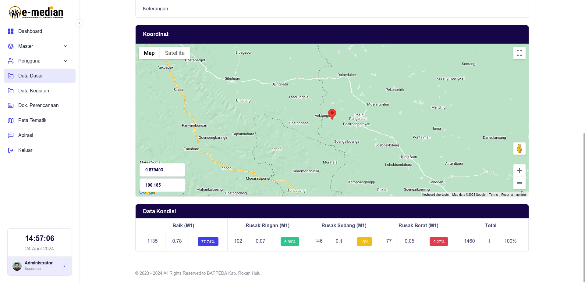Click the red 5.27% badge
Viewport: 585px width, 283px height.
pyautogui.click(x=439, y=242)
